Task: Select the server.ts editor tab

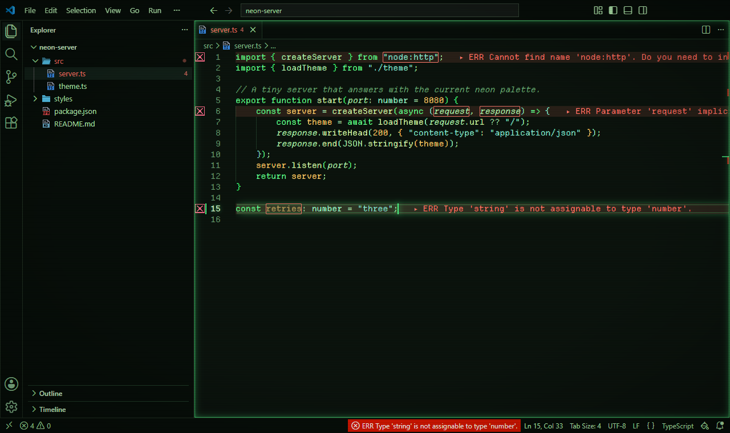Action: coord(228,30)
